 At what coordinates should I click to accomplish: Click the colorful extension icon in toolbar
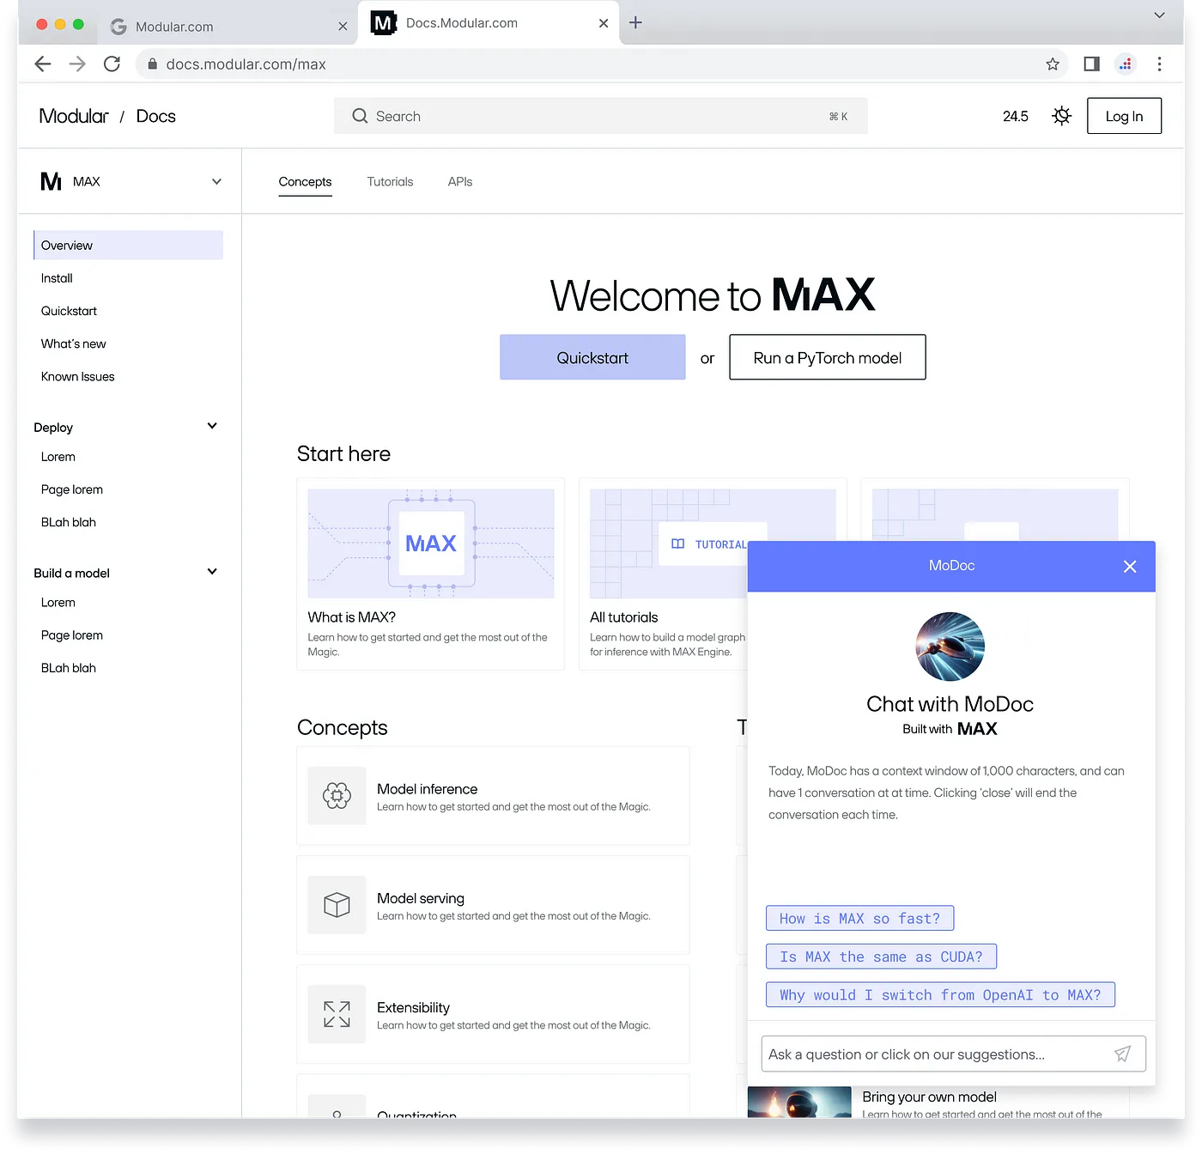pos(1126,64)
